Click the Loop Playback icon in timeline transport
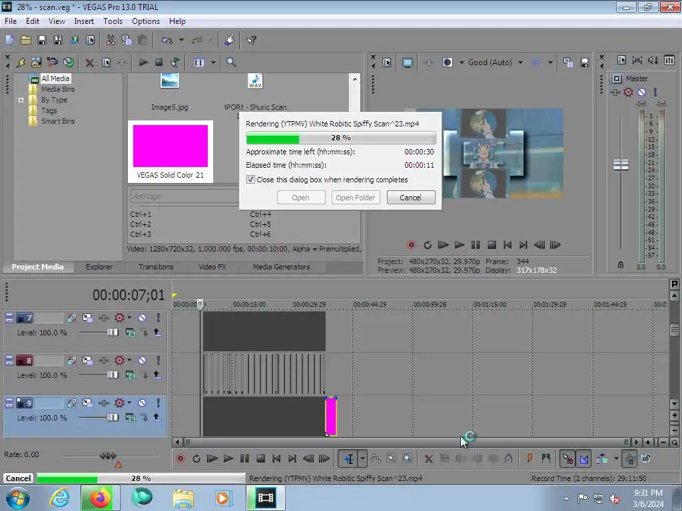682x511 pixels. point(196,458)
